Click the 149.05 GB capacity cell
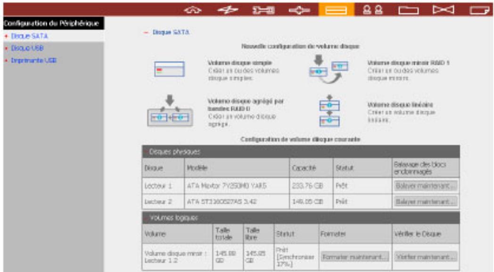Viewport: 494px width, 272px height. (311, 201)
